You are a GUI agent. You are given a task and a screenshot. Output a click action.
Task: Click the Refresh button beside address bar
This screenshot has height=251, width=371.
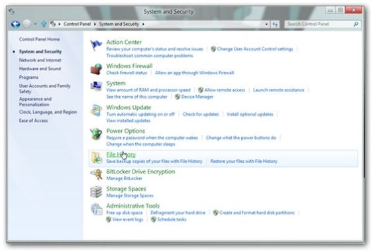(275, 24)
